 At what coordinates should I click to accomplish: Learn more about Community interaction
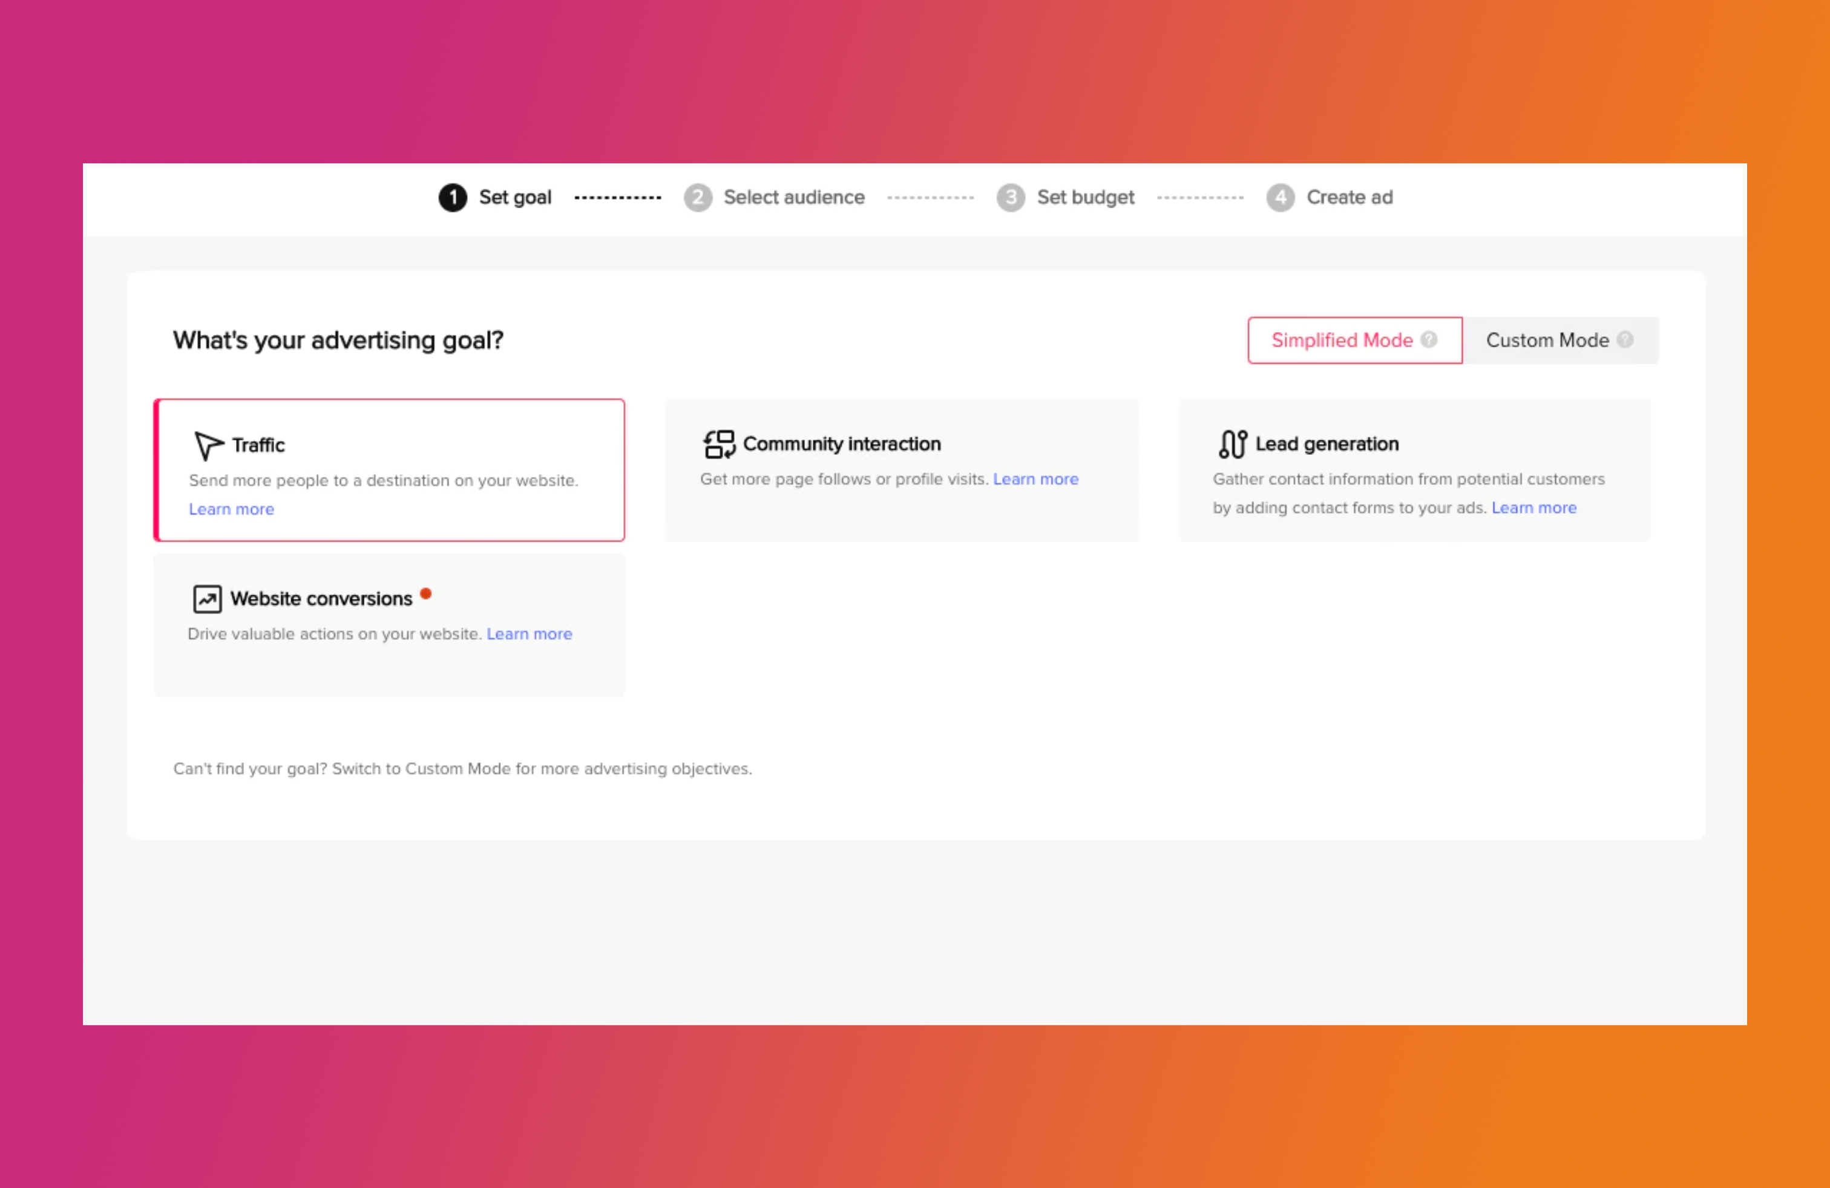(x=1035, y=478)
